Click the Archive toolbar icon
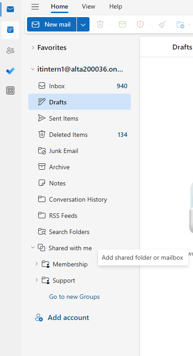This screenshot has height=356, width=193. coord(122,24)
